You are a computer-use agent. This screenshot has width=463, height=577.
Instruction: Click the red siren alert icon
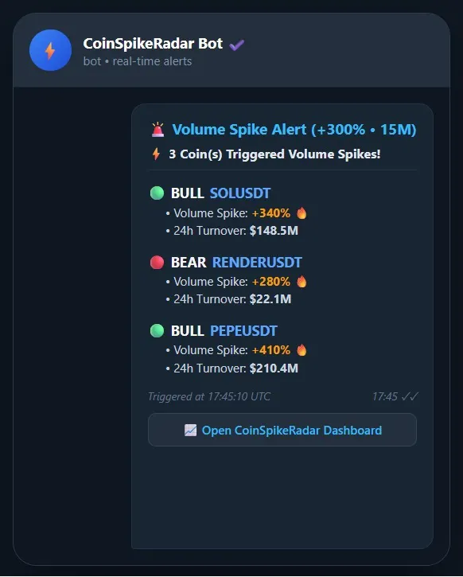158,130
